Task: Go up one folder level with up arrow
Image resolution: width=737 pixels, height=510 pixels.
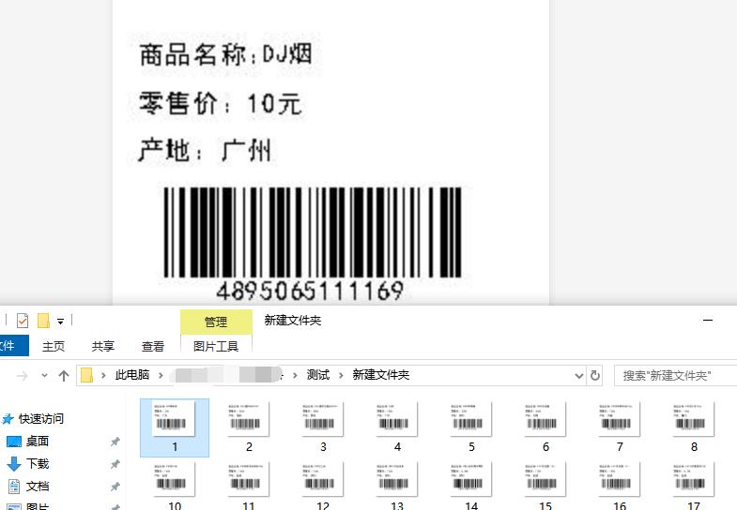Action: click(x=64, y=375)
